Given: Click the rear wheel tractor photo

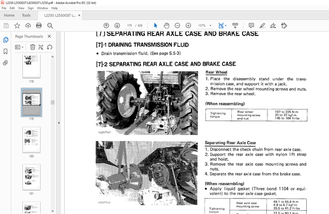Looking at the screenshot, I should click(x=147, y=103).
